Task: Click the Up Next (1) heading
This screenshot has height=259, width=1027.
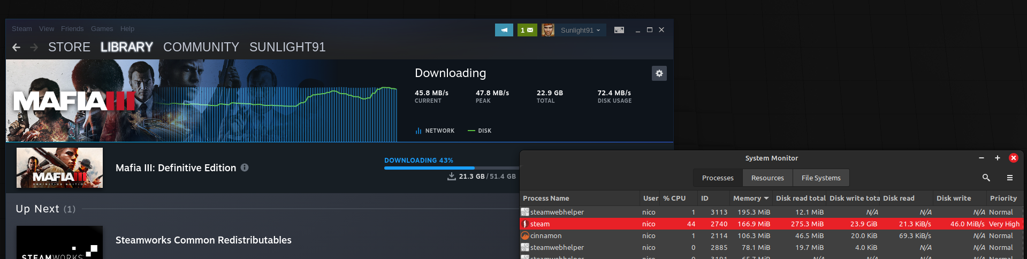Action: click(45, 209)
